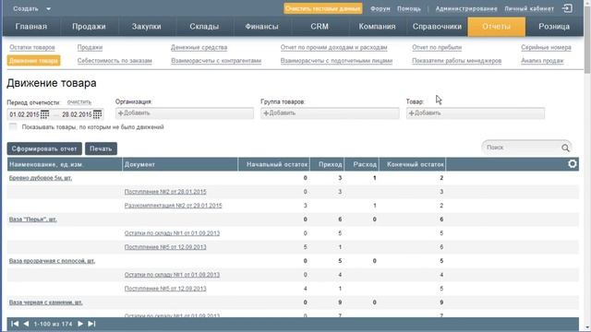The width and height of the screenshot is (591, 332).
Task: Open the Помощь link
Action: pos(409,8)
